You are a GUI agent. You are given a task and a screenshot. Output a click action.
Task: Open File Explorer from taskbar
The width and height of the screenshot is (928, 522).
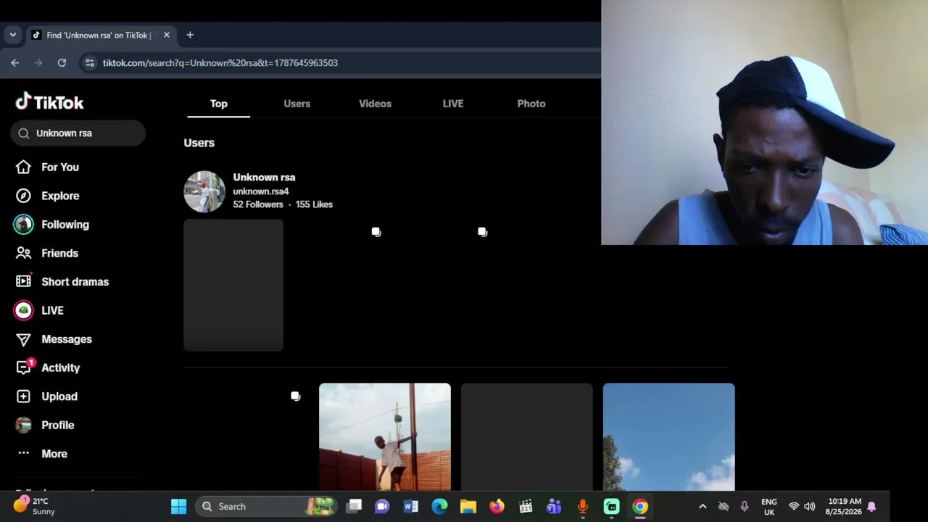468,507
